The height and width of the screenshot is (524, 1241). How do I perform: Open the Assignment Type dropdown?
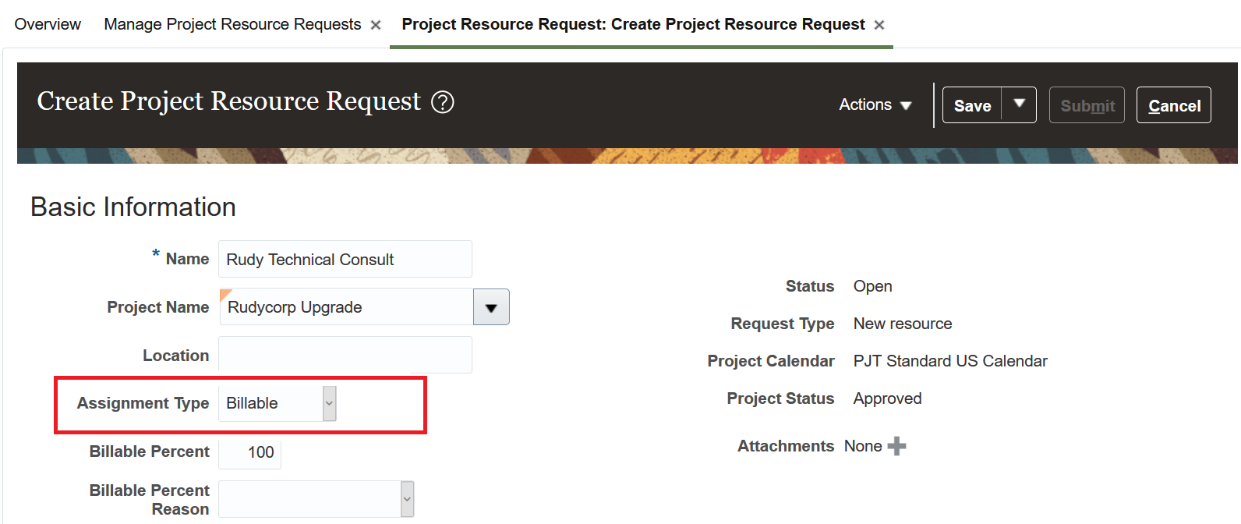(329, 403)
